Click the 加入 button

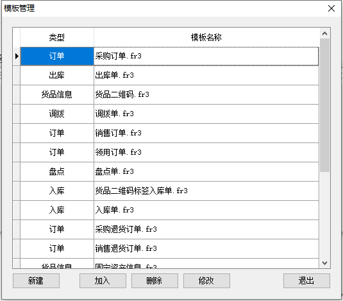tap(103, 280)
